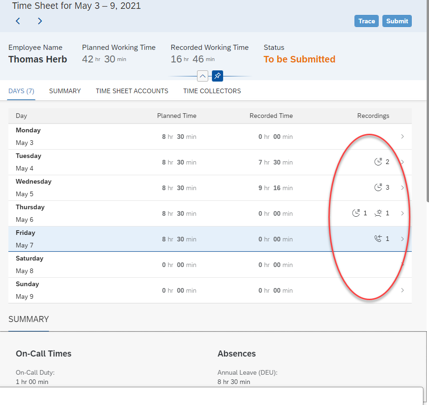Click Thursday's time recording clock icon
Image resolution: width=429 pixels, height=405 pixels.
tap(356, 213)
